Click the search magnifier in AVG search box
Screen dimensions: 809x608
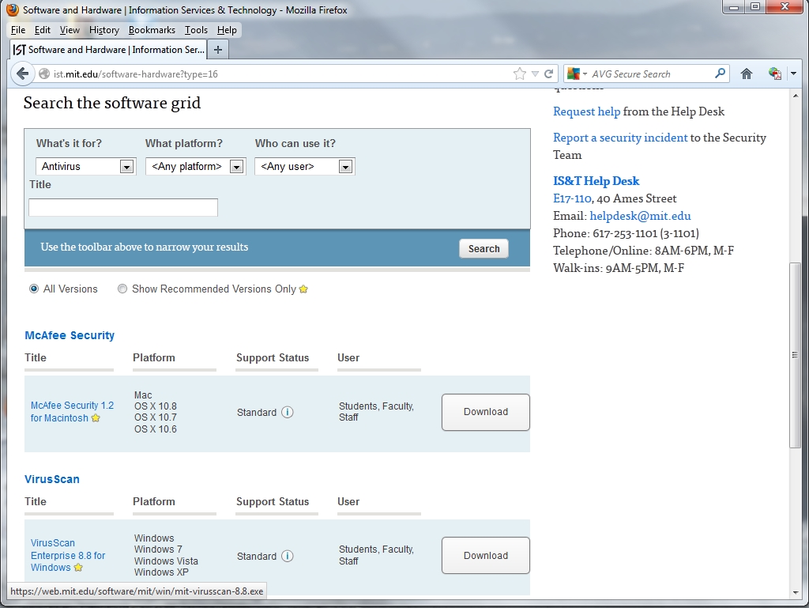click(x=720, y=74)
